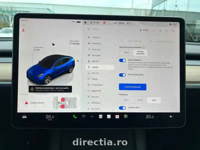Open the Toybox colorful app icon
200x150 pixels.
[126, 116]
